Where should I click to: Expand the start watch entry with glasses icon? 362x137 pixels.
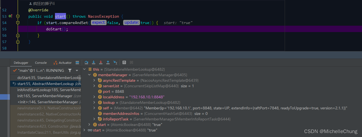pyautogui.click(x=84, y=130)
